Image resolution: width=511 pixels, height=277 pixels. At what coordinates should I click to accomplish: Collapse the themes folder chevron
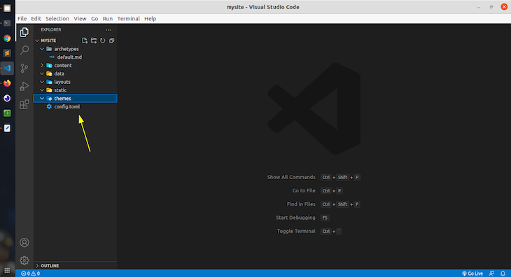pos(42,99)
